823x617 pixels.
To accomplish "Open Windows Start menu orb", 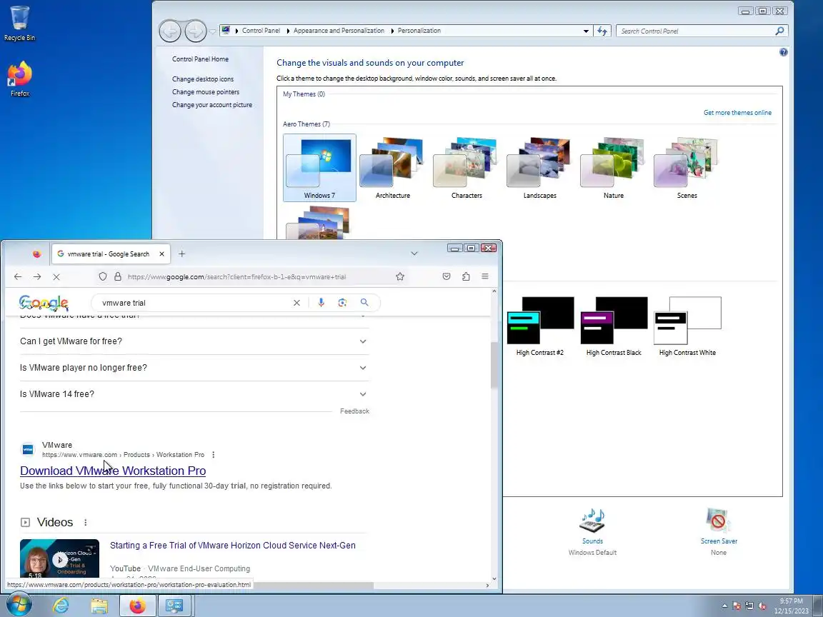I will pos(19,605).
